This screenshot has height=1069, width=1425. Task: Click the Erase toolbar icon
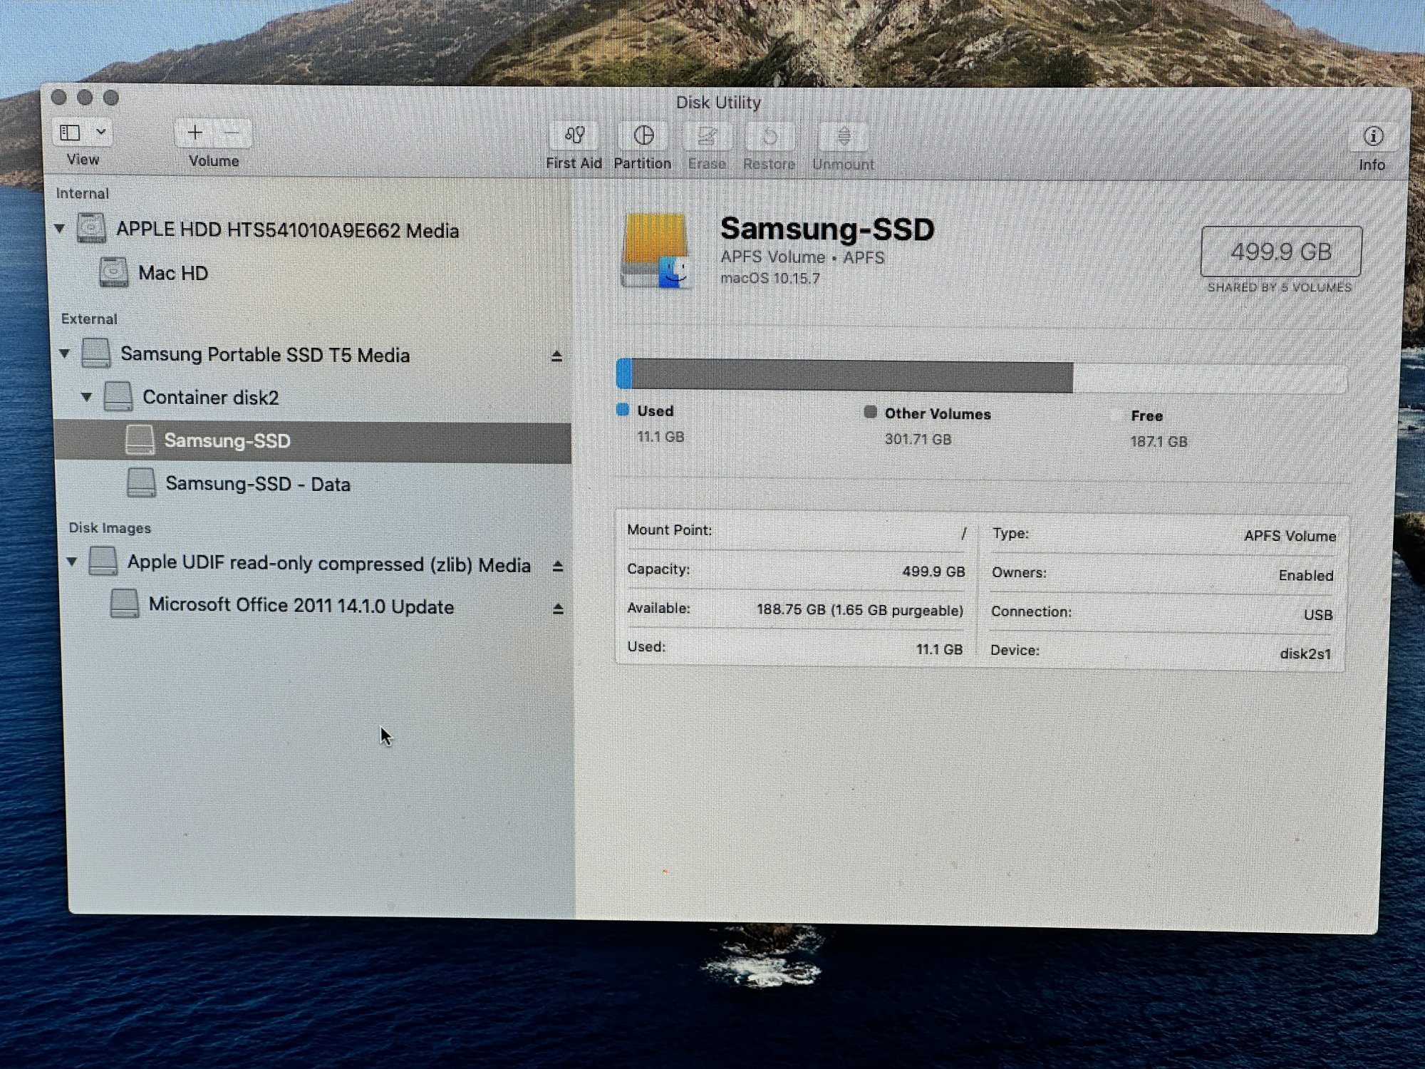coord(707,136)
